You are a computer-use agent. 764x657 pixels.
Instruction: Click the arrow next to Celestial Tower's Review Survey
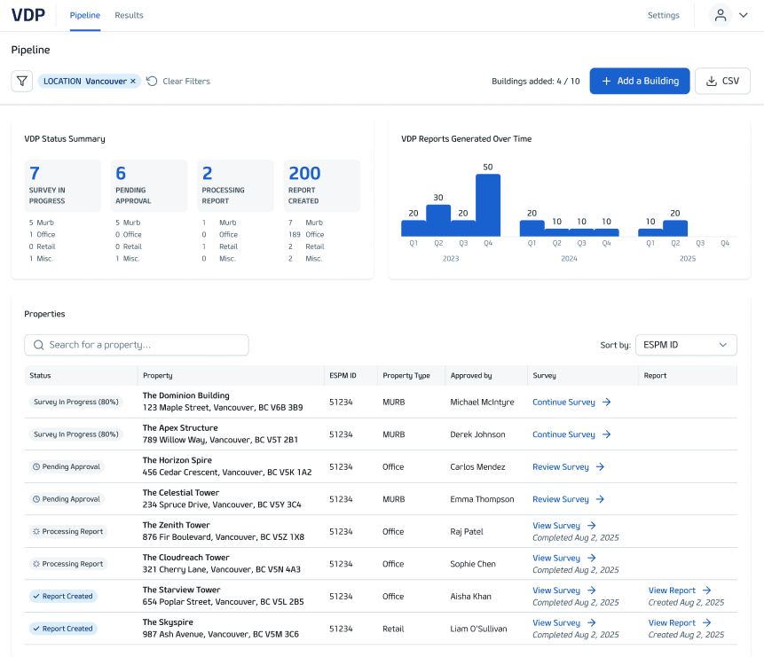click(600, 499)
